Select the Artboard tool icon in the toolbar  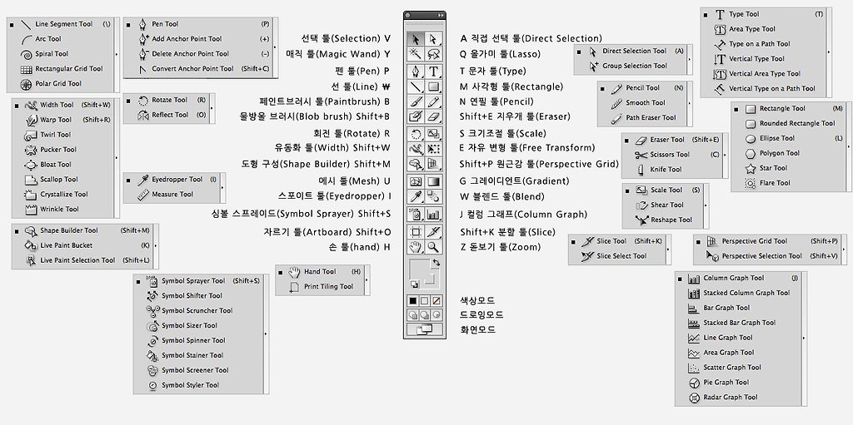[416, 231]
